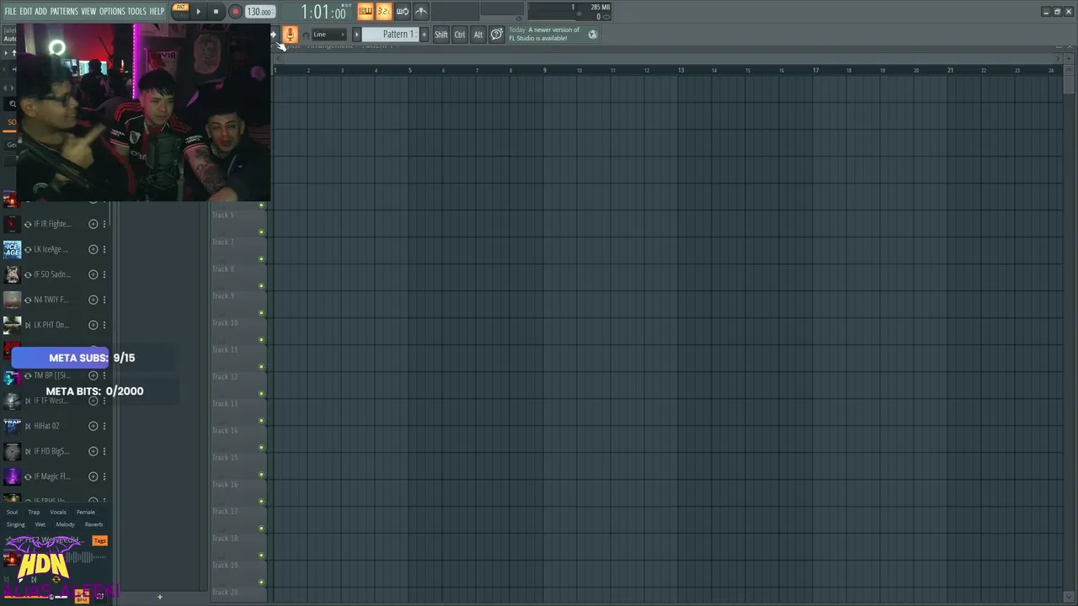Open options for IF SO Sadn sample

(104, 274)
